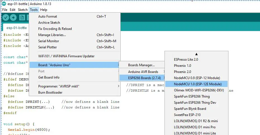This screenshot has height=135, width=260.
Task: Select Olimex MOD-WIFI-ESP8266(-DEV) board
Action: coord(197,90)
